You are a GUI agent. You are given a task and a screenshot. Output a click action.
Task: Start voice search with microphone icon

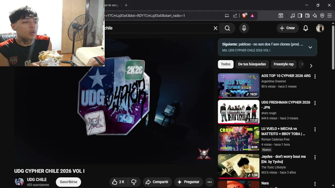point(244,28)
